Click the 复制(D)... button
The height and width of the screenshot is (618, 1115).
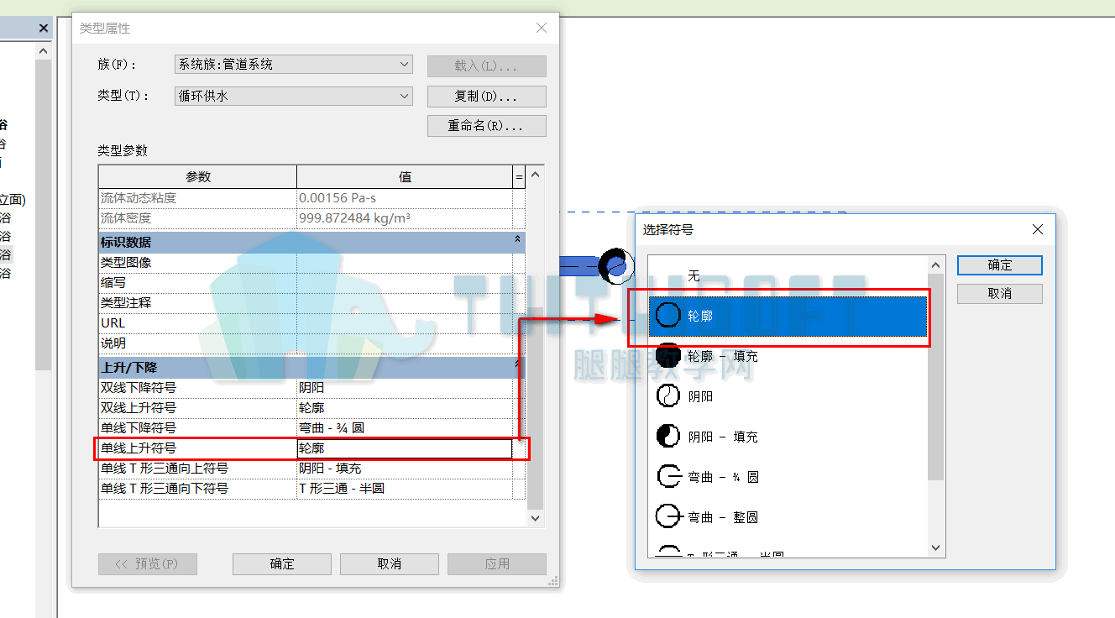pos(487,97)
